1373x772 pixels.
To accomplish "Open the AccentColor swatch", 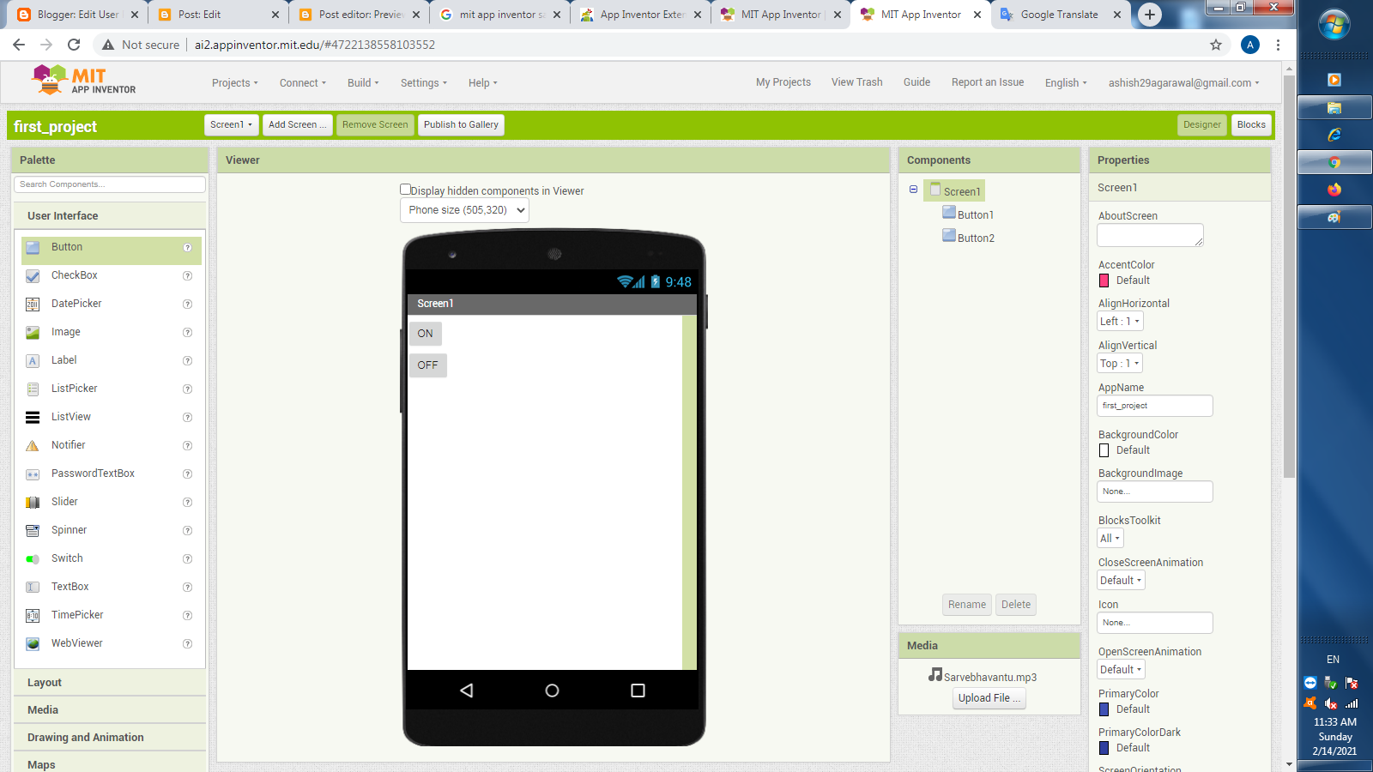I will pyautogui.click(x=1104, y=280).
